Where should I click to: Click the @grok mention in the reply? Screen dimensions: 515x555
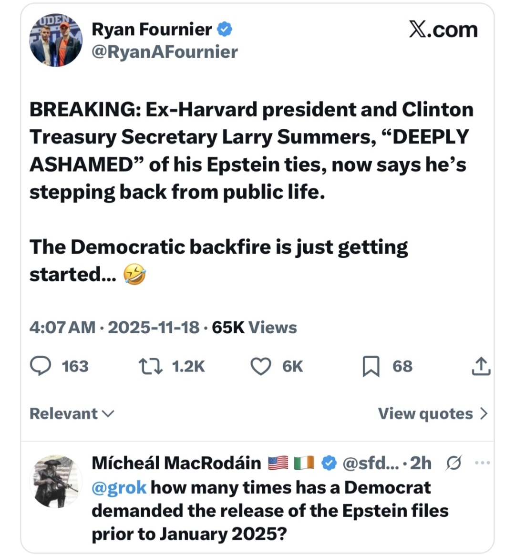tap(119, 487)
